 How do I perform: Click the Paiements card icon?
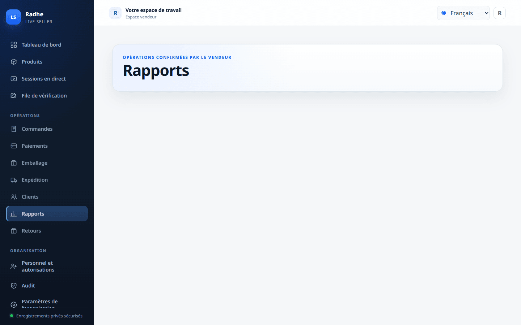coord(14,146)
